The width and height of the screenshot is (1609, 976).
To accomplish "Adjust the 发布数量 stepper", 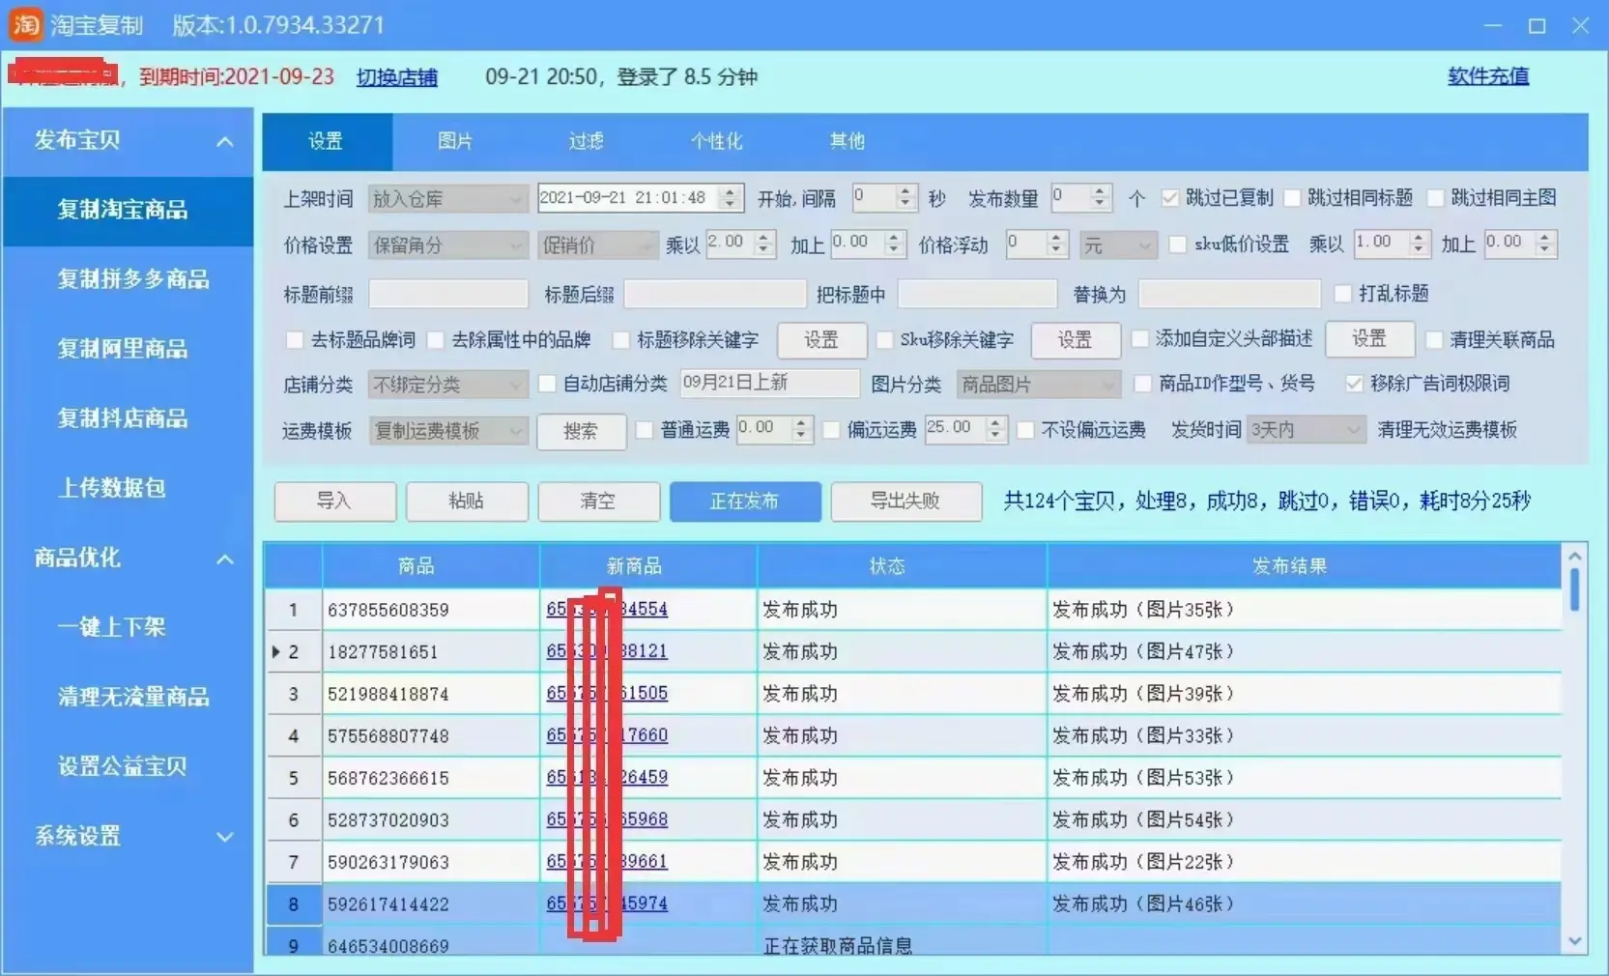I will click(x=1099, y=198).
